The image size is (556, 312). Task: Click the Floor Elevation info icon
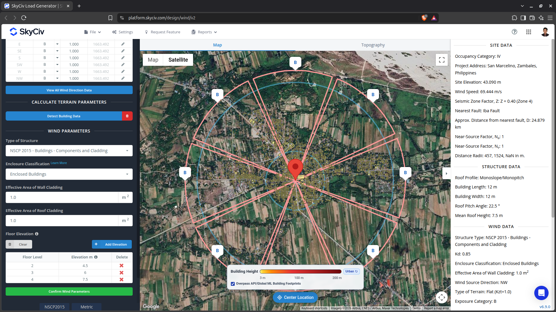(37, 234)
